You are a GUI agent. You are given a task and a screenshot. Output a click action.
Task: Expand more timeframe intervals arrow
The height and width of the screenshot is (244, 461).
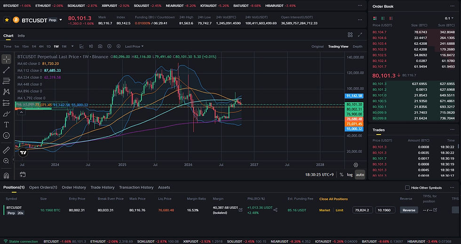click(x=72, y=46)
